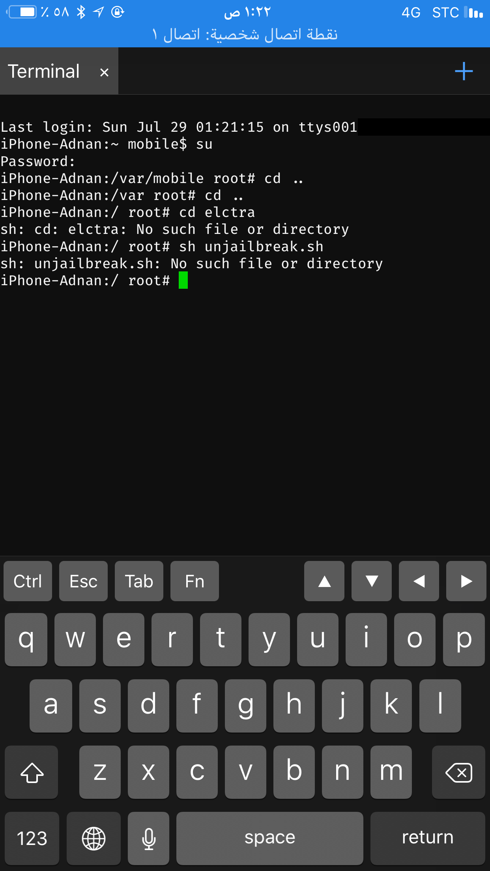Tap the up arrow key

324,581
